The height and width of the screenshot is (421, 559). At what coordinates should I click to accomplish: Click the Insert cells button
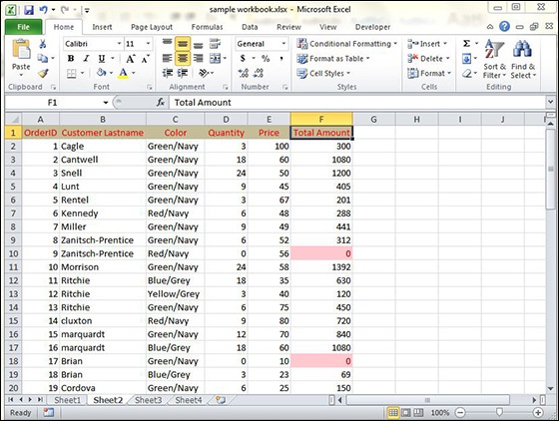(x=427, y=44)
